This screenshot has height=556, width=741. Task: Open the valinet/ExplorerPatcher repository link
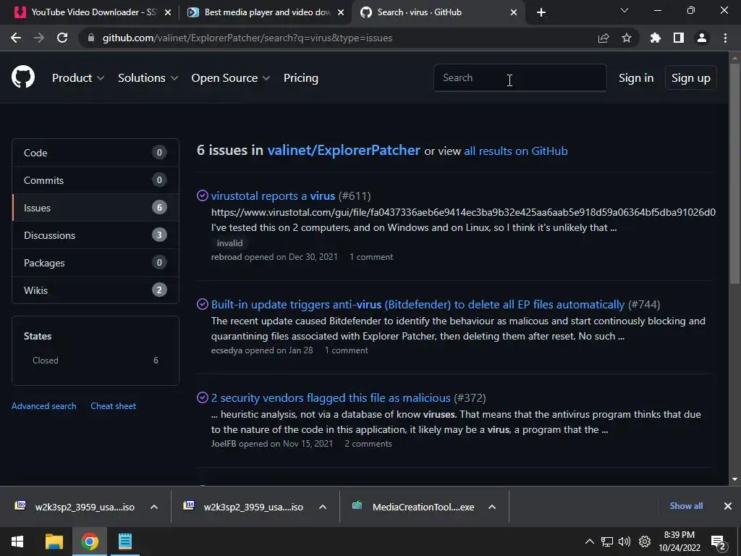[344, 150]
